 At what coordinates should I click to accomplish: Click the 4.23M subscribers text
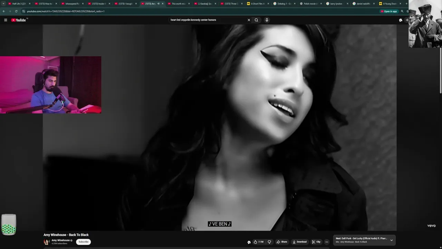(59, 243)
